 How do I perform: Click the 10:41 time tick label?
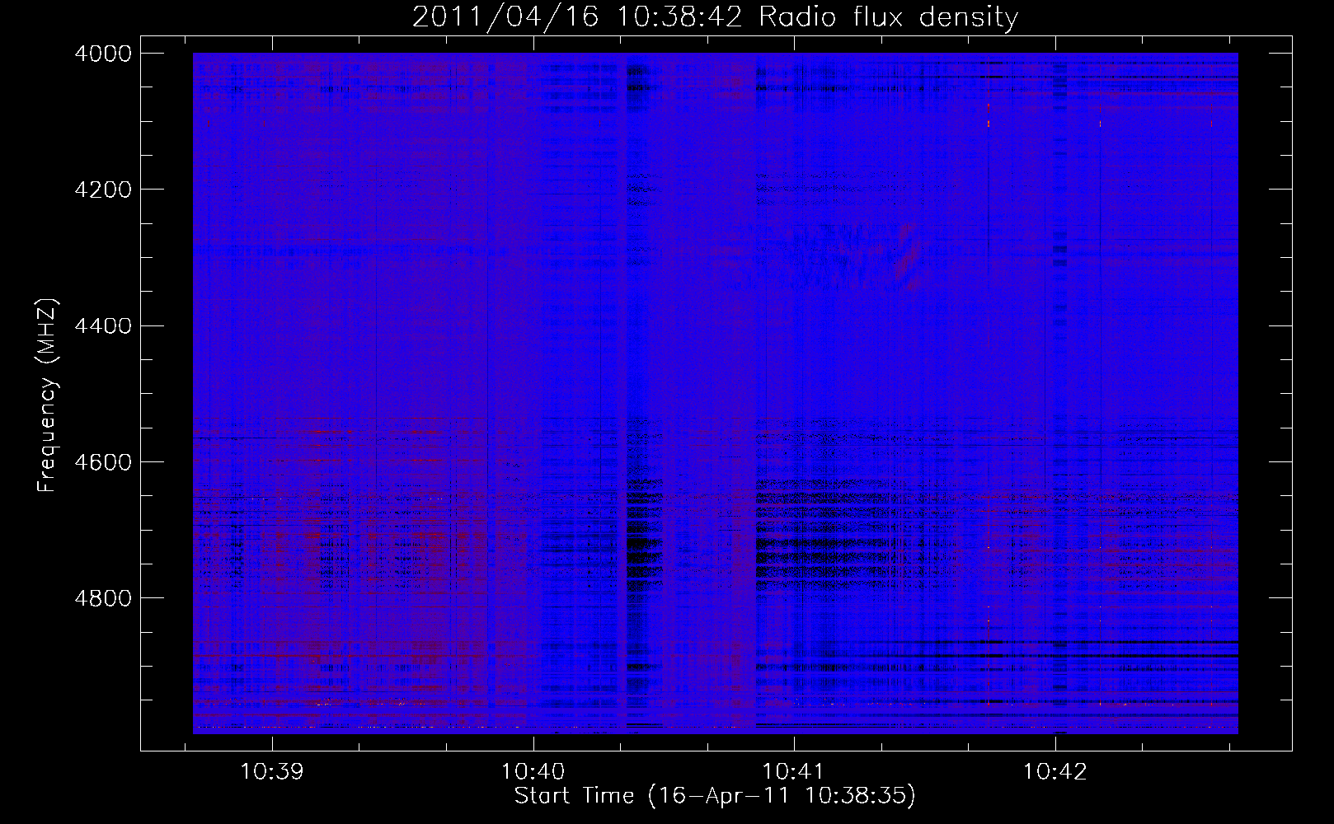click(x=794, y=772)
